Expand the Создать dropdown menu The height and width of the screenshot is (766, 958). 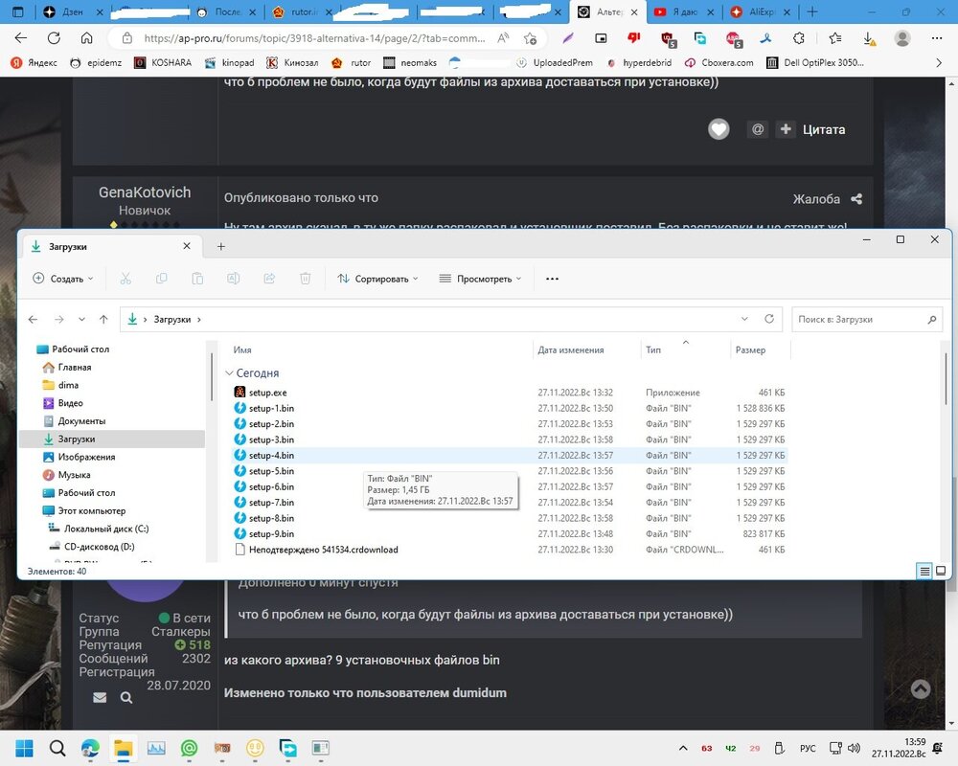pyautogui.click(x=63, y=279)
